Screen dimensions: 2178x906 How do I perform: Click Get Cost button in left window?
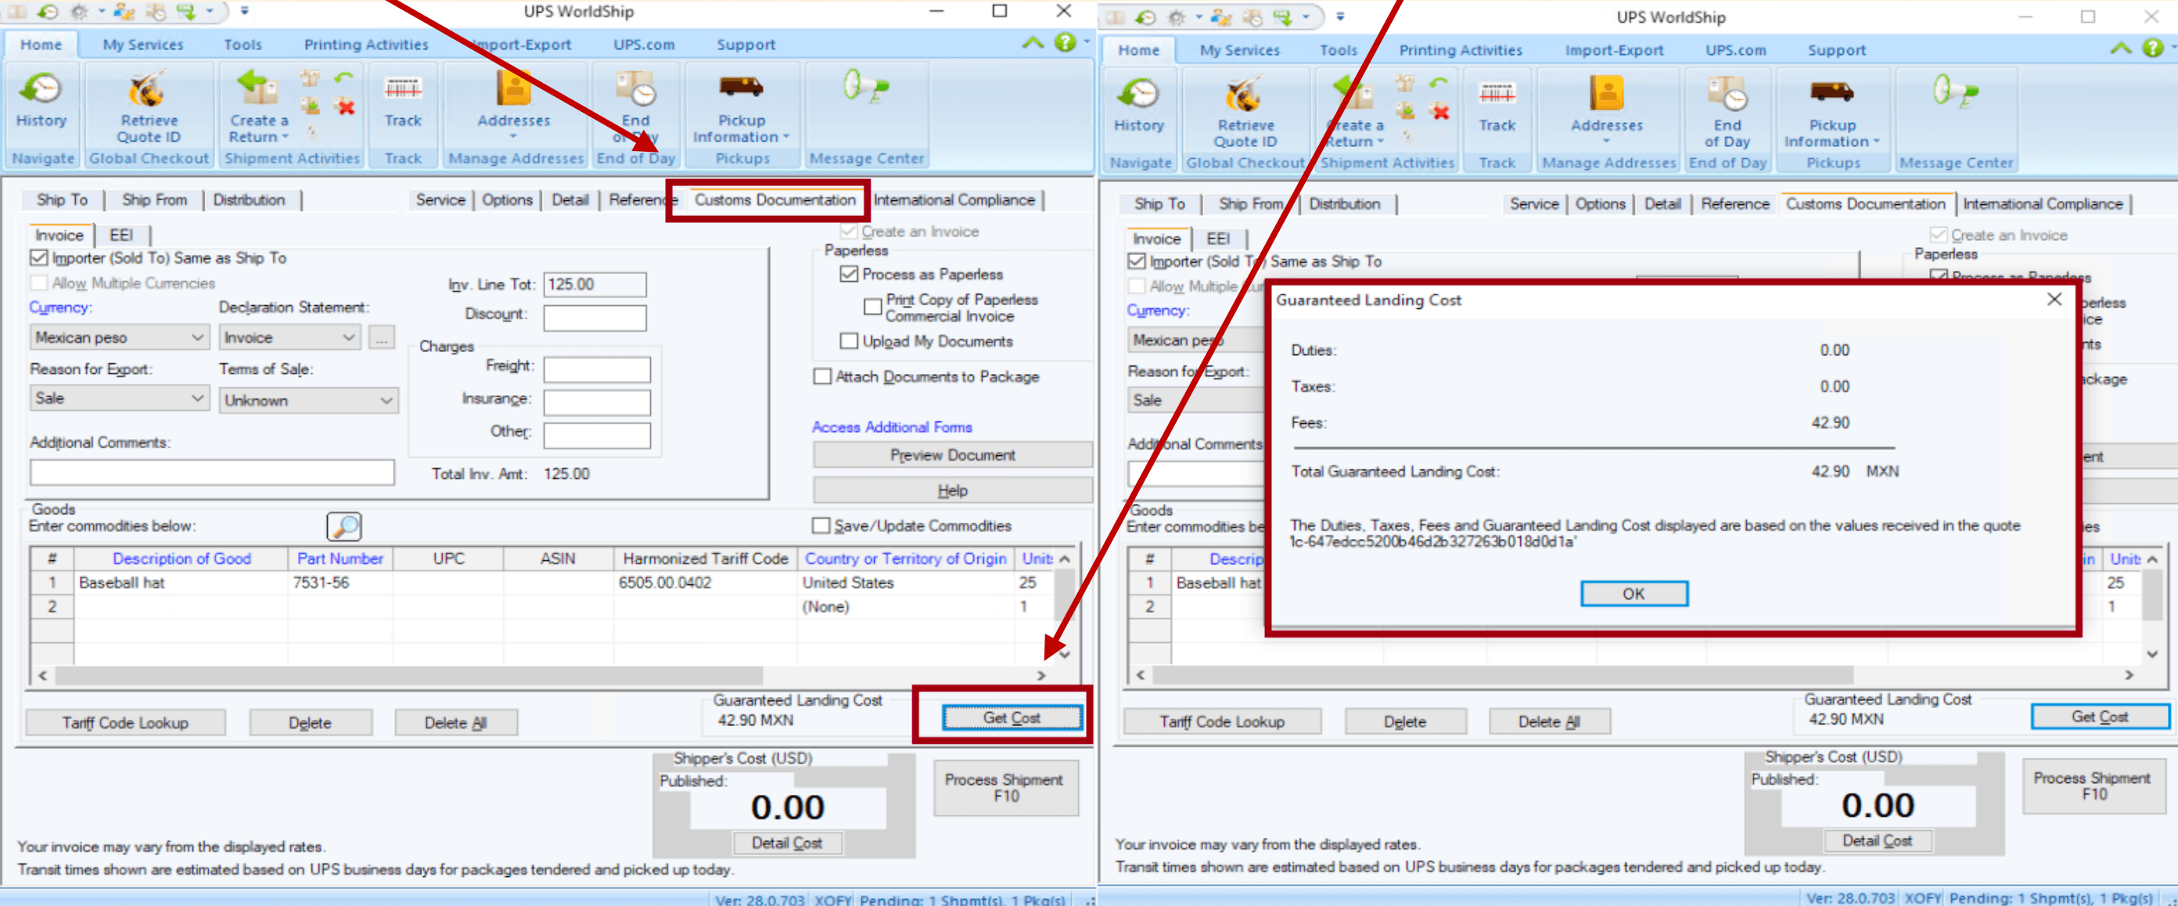click(1012, 717)
